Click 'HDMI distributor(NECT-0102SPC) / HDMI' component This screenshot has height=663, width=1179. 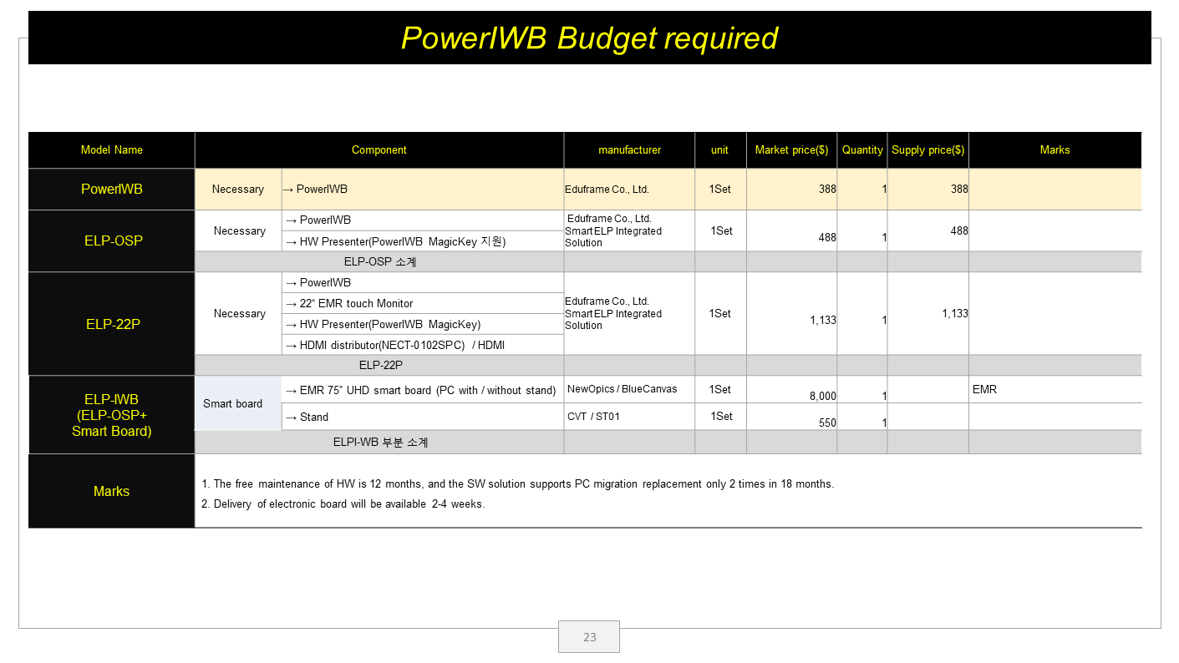(423, 345)
